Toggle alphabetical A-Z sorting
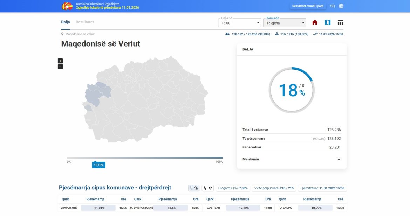This screenshot has height=216, width=410. pos(208,188)
